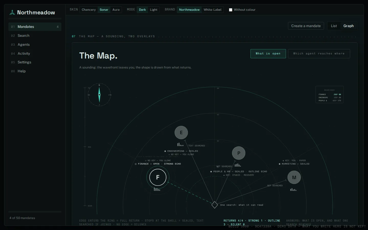This screenshot has height=230, width=368.
Task: Click the 'KEY: STUDIO · RECOVERY' label
Action: [x=239, y=175]
